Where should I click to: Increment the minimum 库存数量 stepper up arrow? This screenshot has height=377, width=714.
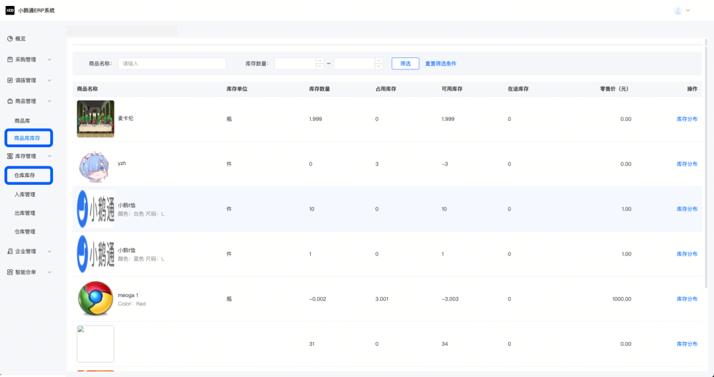(320, 61)
